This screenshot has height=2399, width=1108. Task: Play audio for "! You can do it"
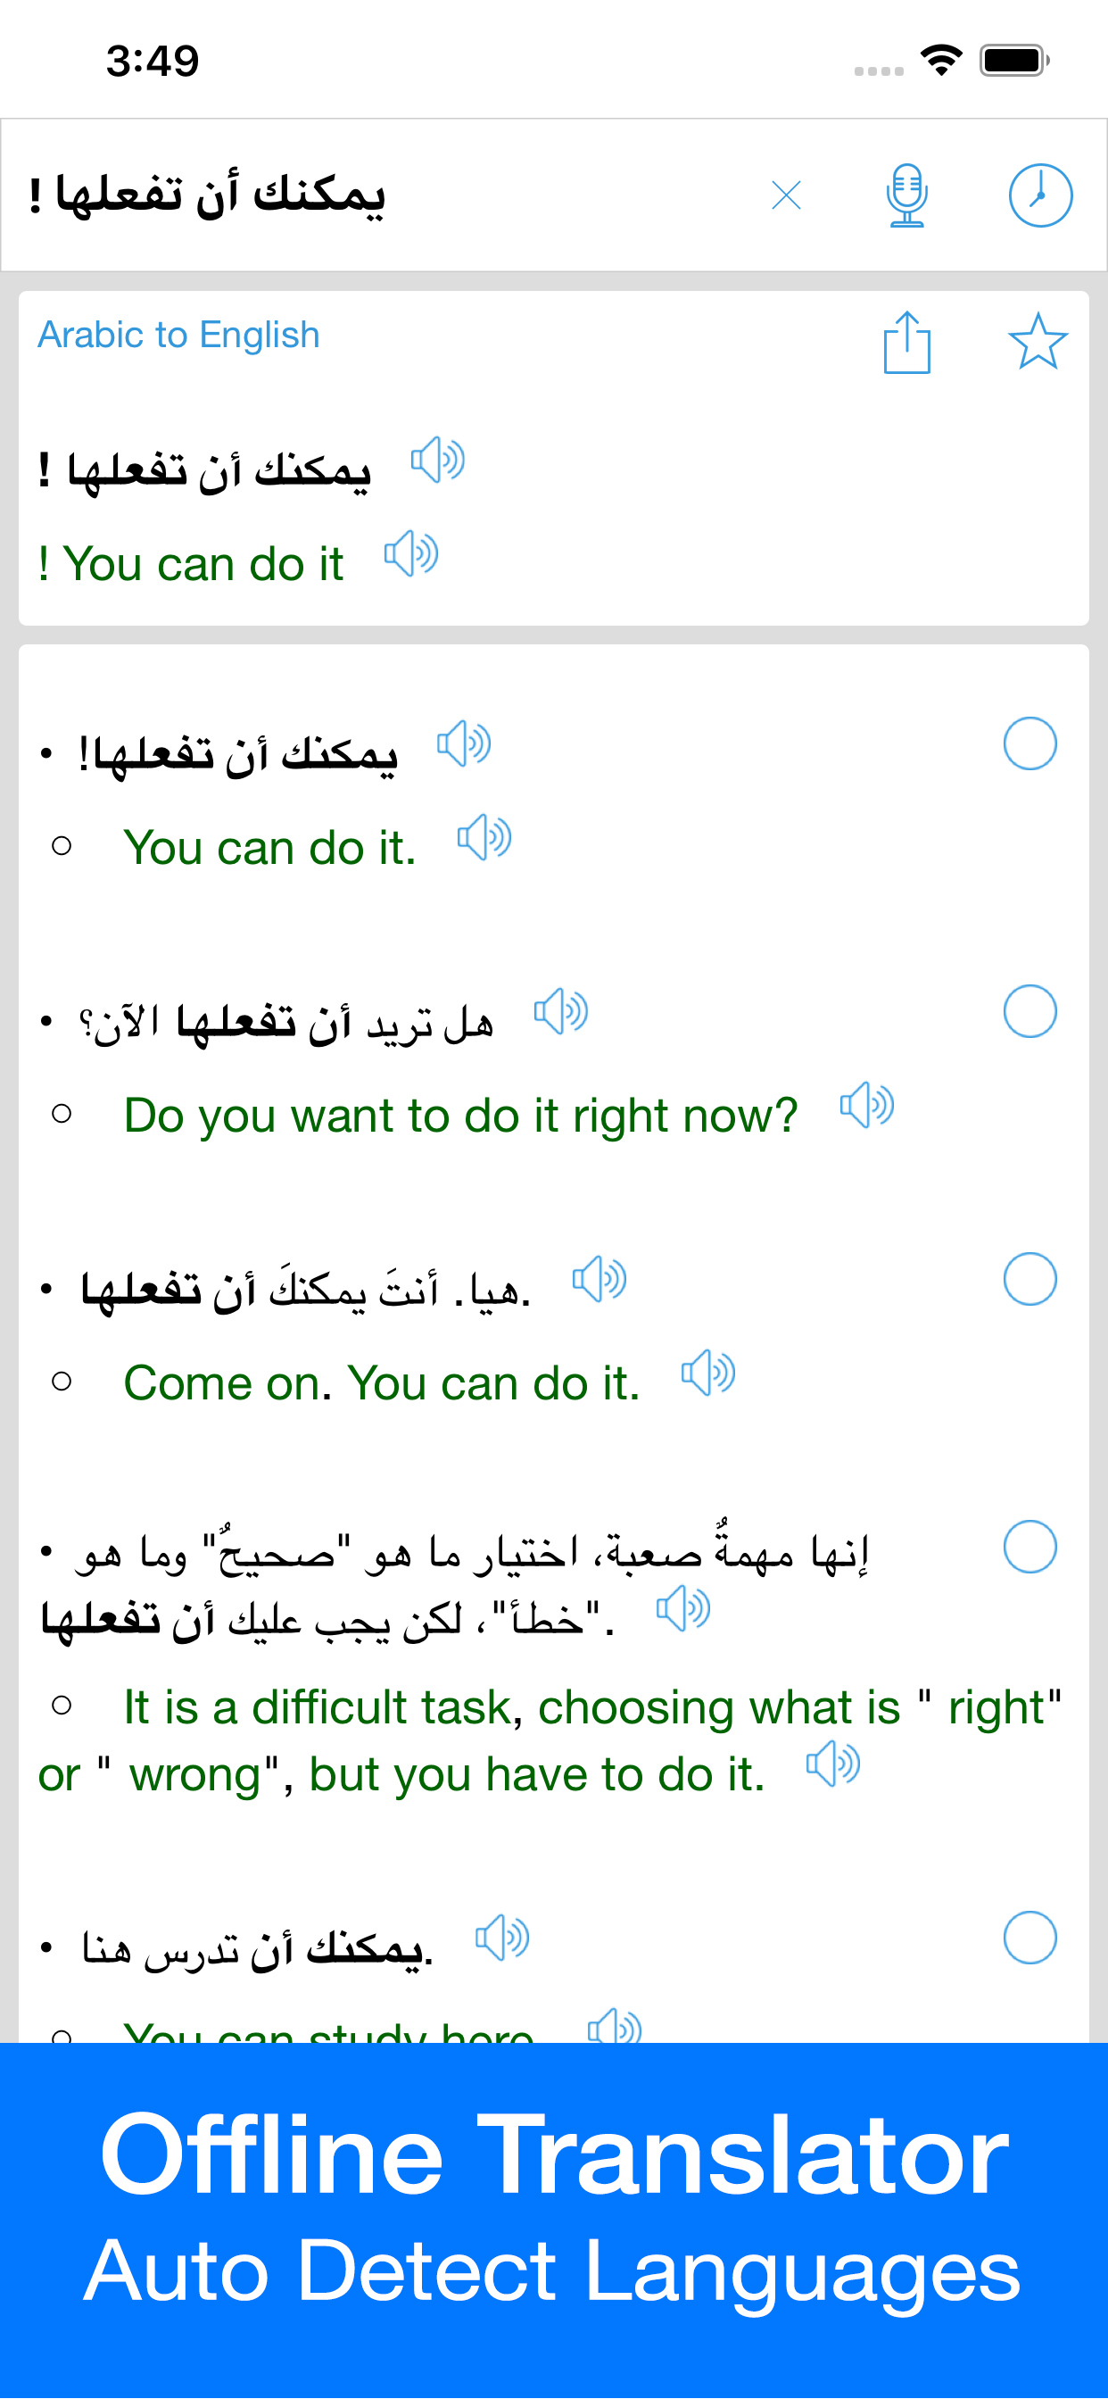[411, 555]
